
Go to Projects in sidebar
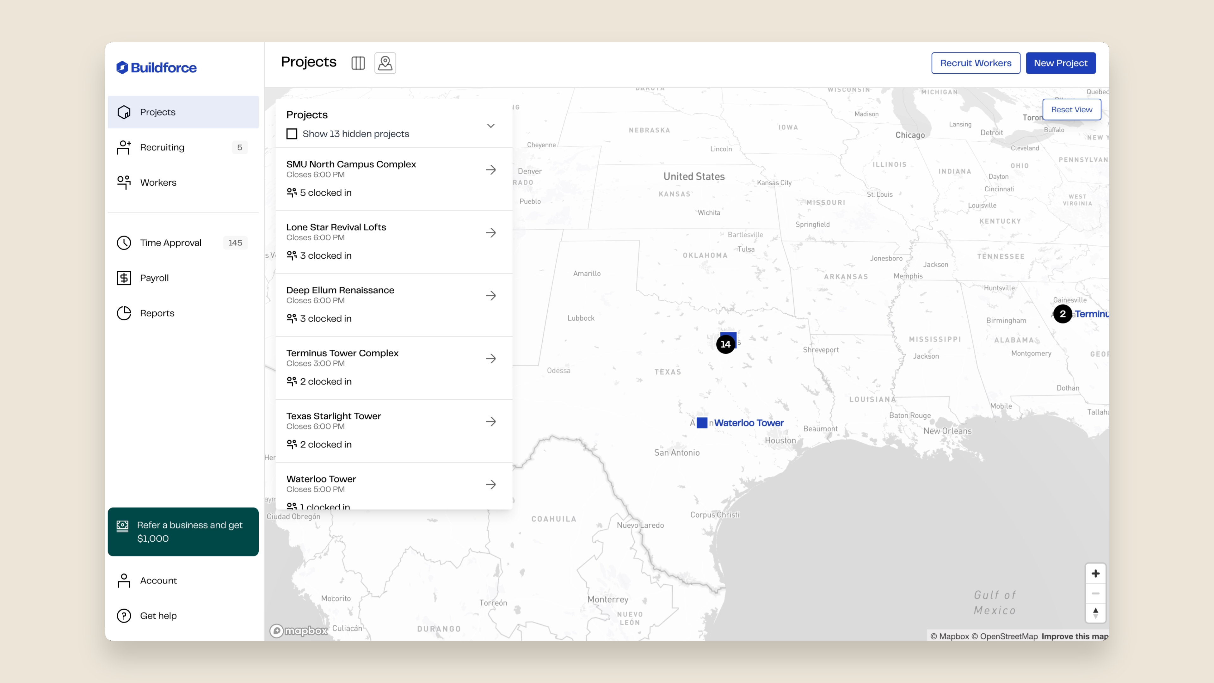click(183, 112)
